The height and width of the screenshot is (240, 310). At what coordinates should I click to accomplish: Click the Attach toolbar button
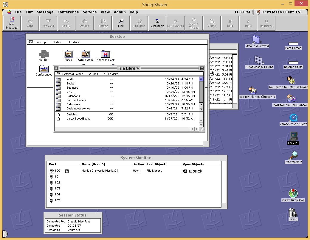85,23
